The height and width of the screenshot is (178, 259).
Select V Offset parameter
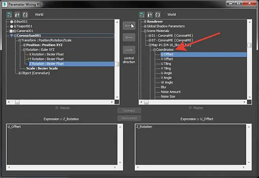[167, 59]
